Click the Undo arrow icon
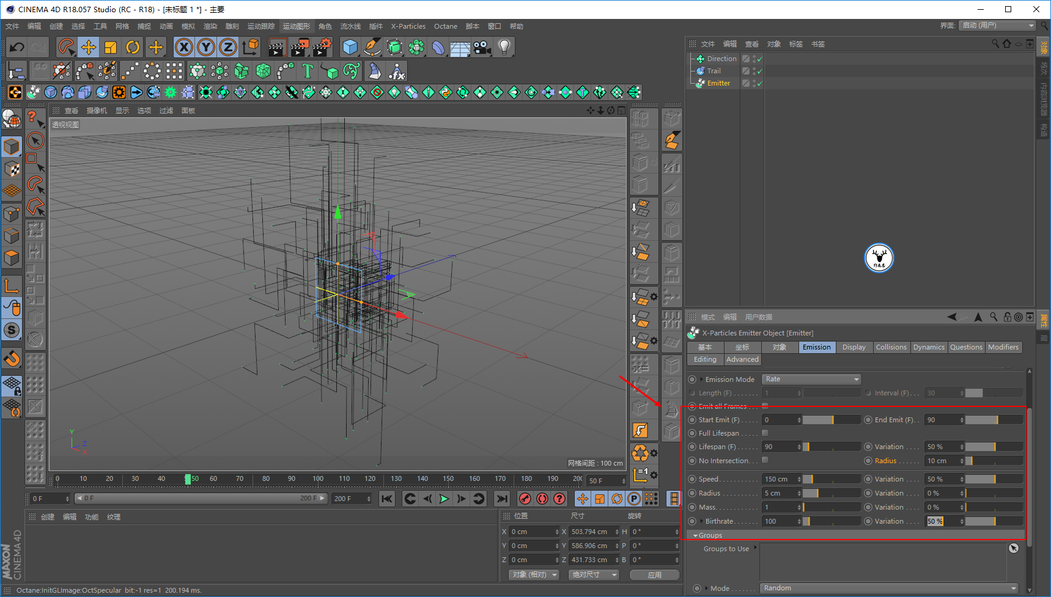This screenshot has width=1051, height=597. tap(17, 47)
